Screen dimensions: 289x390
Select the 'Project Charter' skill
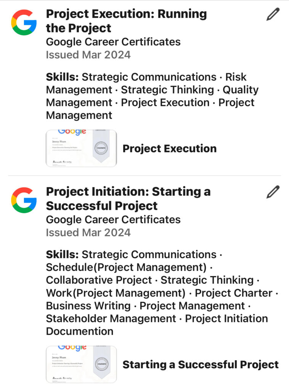pyautogui.click(x=233, y=293)
